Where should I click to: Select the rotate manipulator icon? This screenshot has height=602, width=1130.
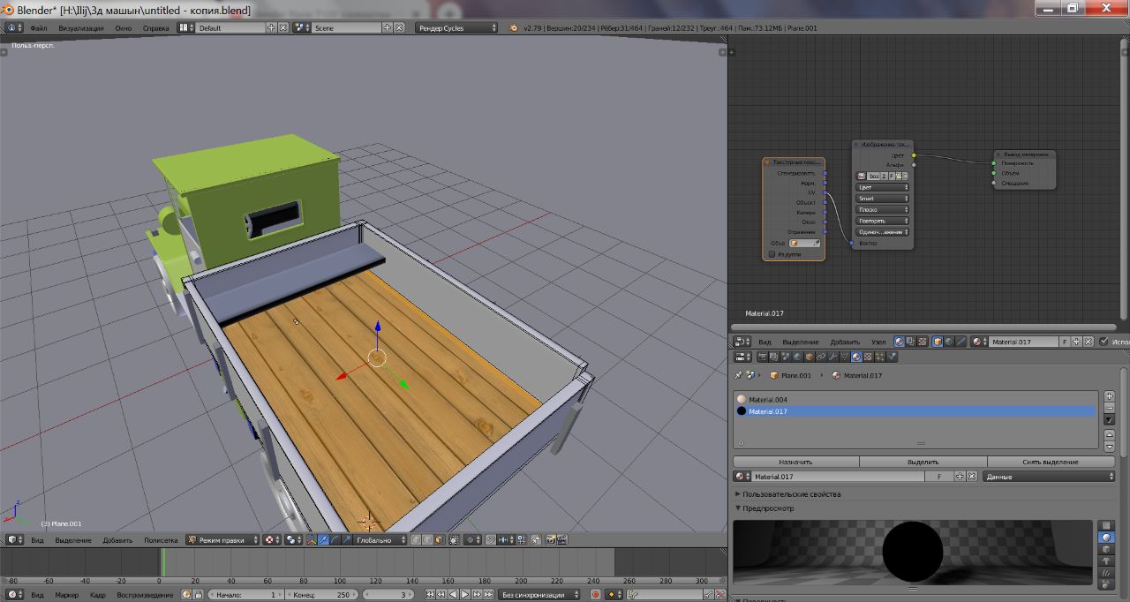click(x=335, y=540)
